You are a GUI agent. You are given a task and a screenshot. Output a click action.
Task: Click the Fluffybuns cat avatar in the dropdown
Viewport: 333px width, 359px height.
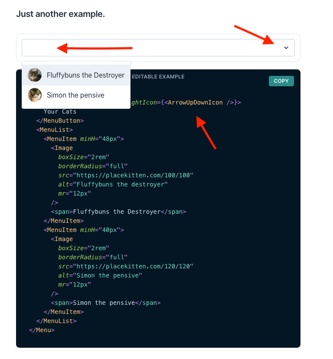35,75
